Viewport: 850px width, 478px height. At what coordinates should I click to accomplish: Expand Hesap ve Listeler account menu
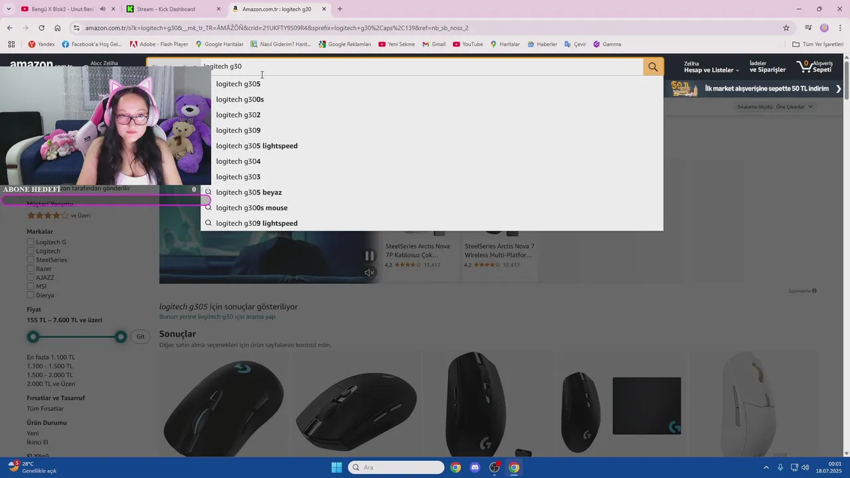point(711,66)
